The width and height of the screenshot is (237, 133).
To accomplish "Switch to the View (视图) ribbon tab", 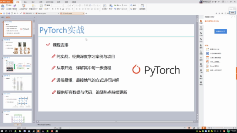I will [x=66, y=2].
